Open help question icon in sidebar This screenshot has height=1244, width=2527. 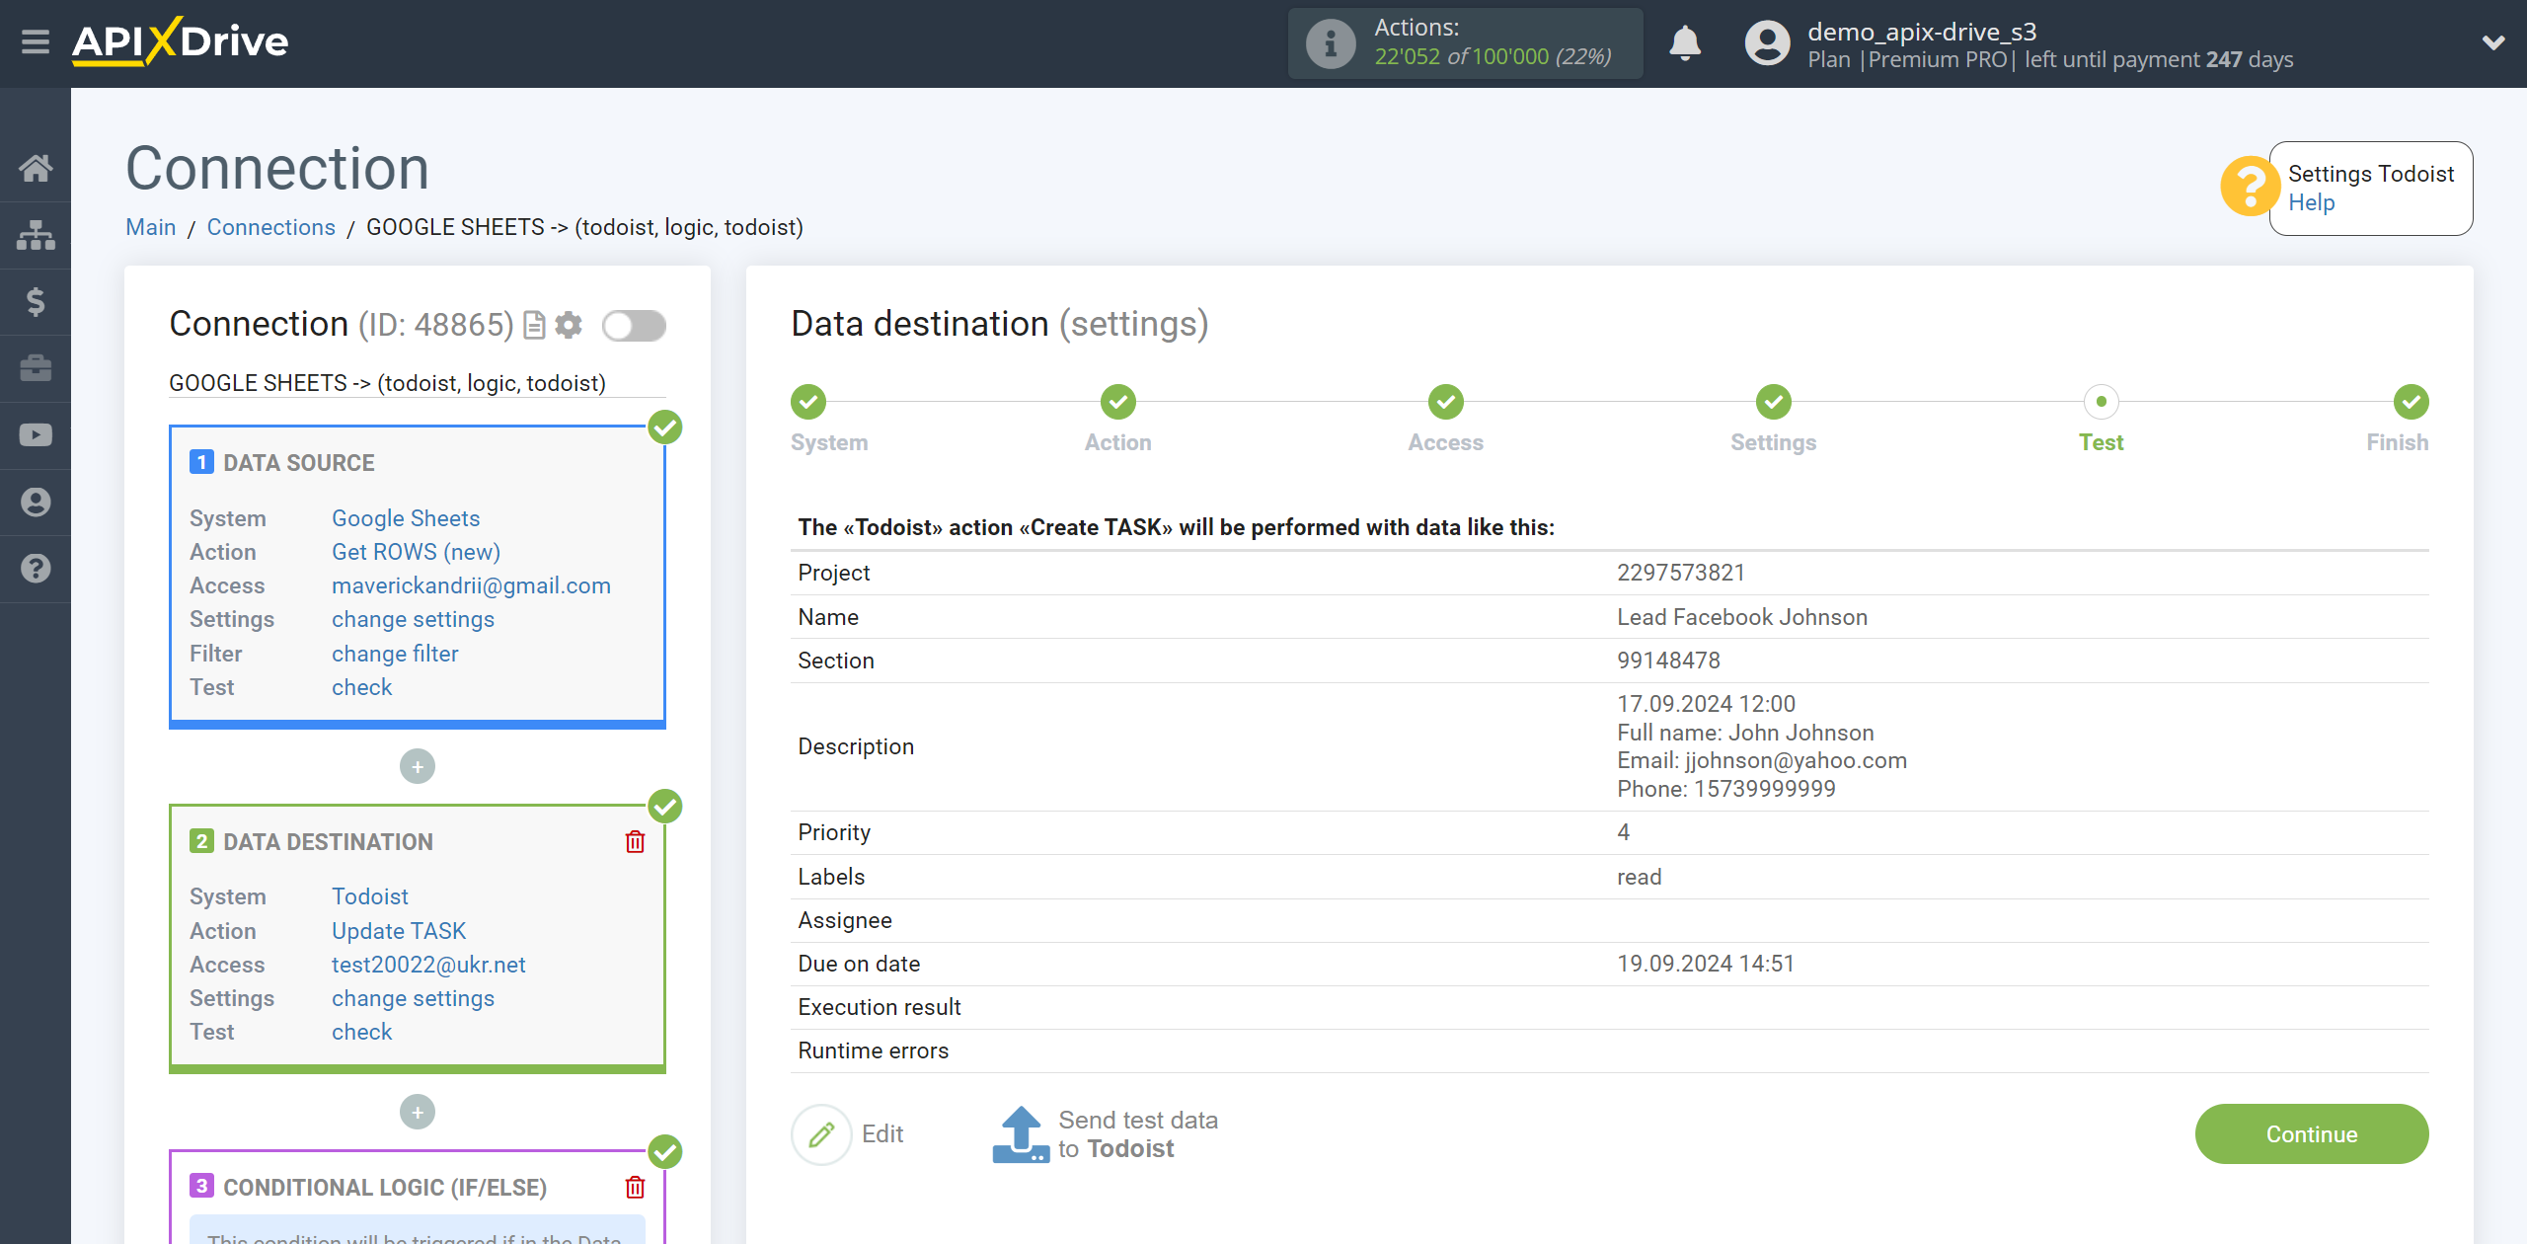36,569
